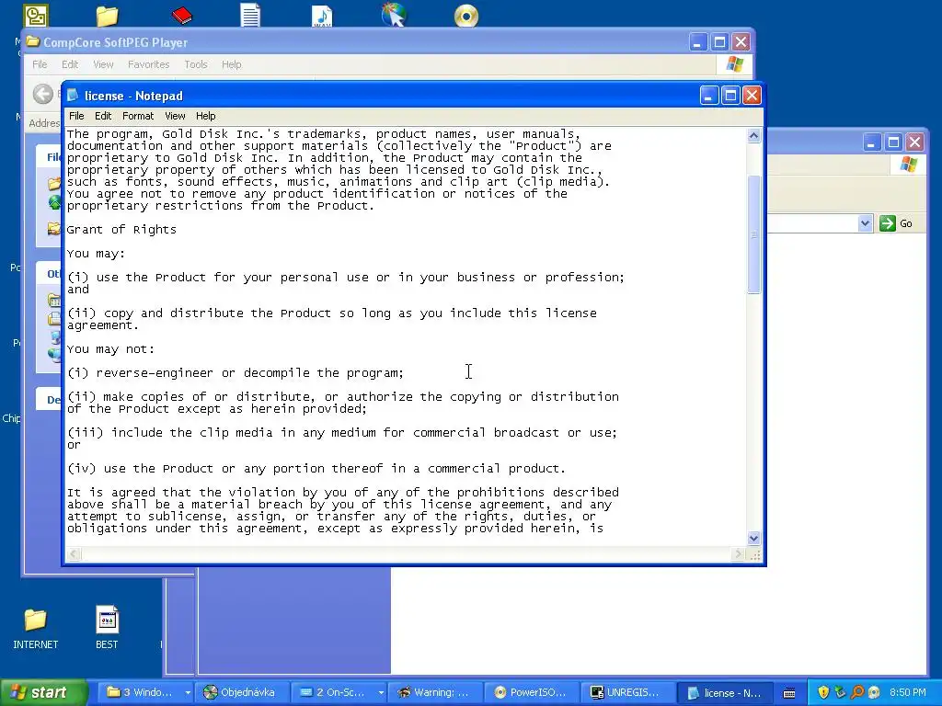Open the View menu in Notepad
Viewport: 942px width, 706px height.
click(x=175, y=116)
